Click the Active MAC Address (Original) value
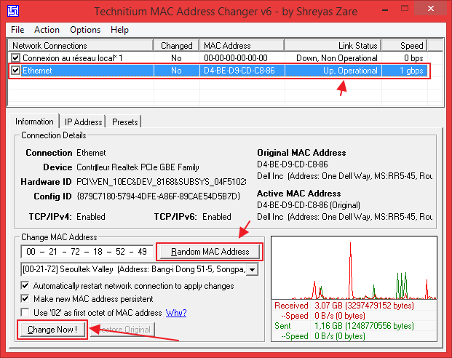 309,205
